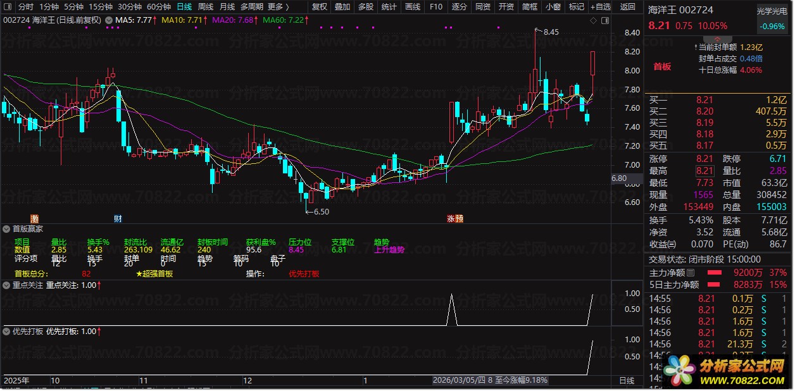Switch to 周线 period

coord(206,7)
